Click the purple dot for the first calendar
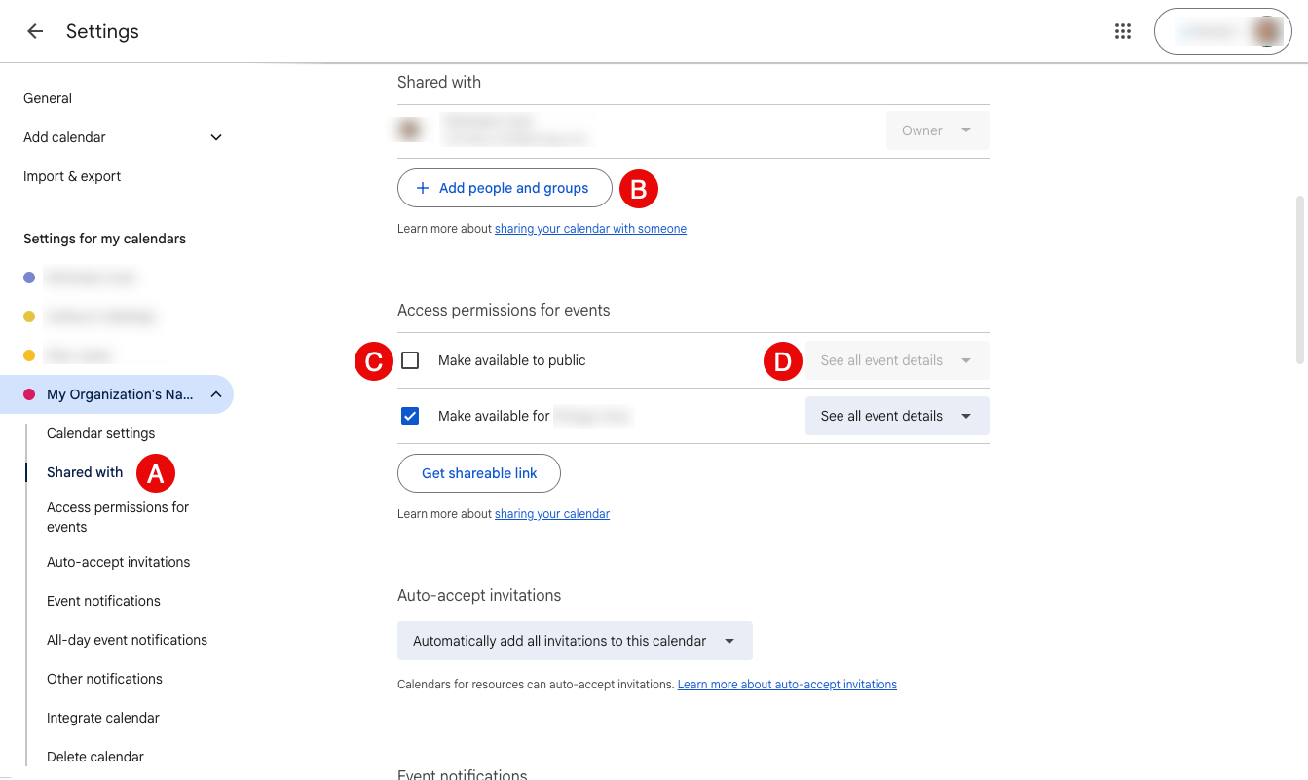The width and height of the screenshot is (1308, 780). (x=27, y=278)
